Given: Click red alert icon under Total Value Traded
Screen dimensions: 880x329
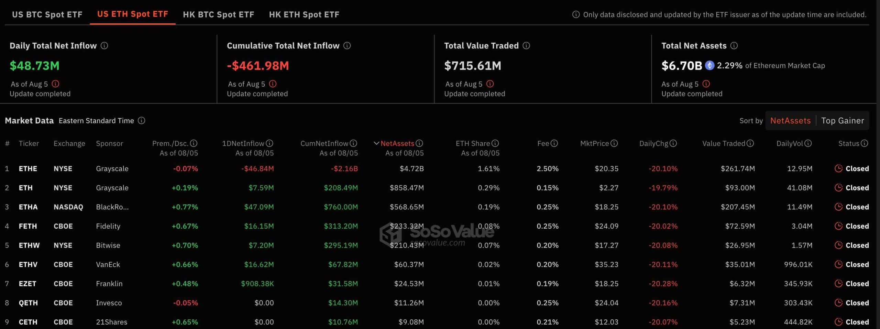Looking at the screenshot, I should coord(490,84).
